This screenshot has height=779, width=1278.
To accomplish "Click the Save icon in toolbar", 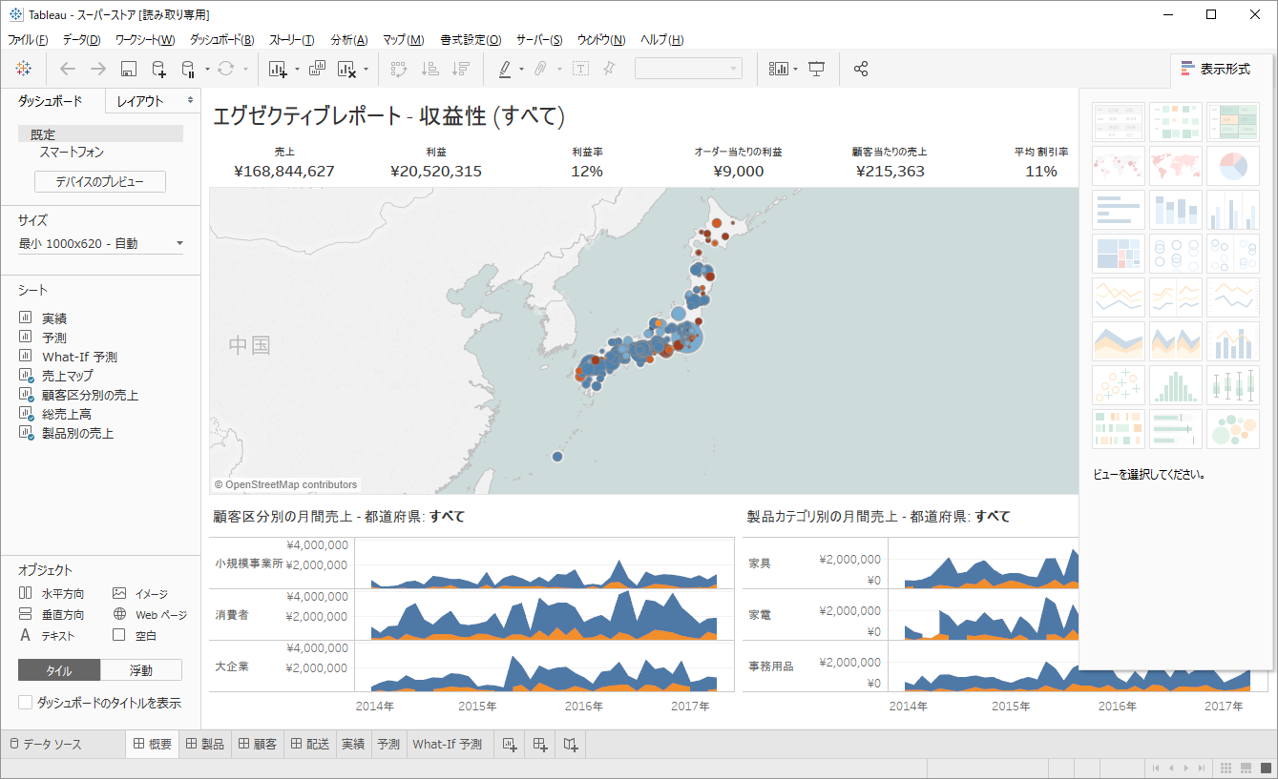I will pos(129,69).
